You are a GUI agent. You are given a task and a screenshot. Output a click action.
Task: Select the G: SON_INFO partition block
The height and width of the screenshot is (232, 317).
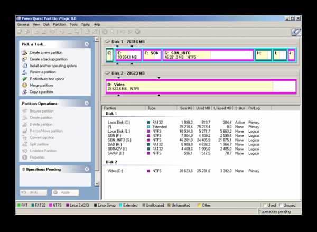(208, 55)
